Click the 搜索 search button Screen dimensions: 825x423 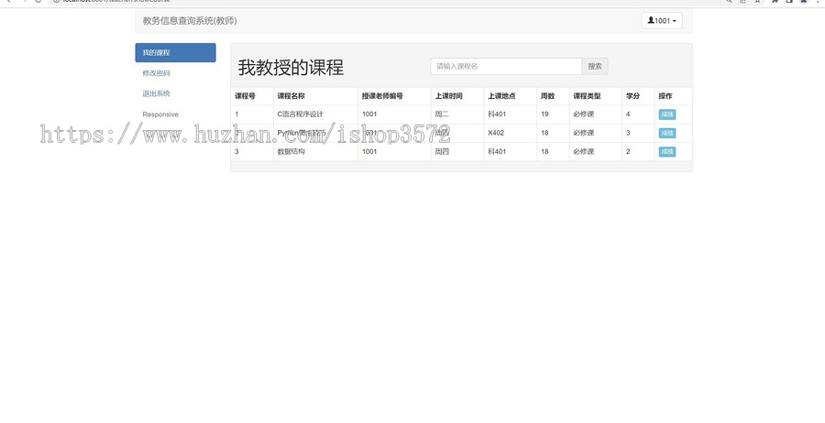tap(595, 66)
